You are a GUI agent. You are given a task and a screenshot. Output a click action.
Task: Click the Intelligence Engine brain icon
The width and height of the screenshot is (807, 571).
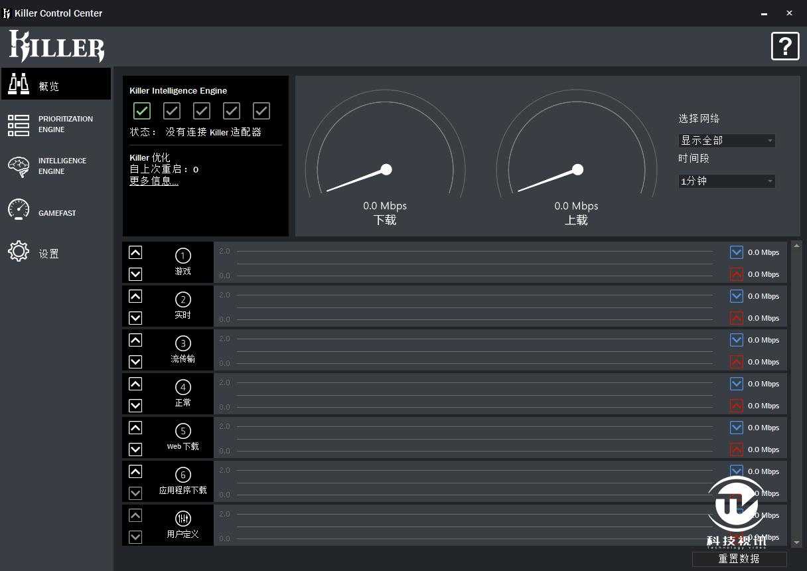coord(19,167)
